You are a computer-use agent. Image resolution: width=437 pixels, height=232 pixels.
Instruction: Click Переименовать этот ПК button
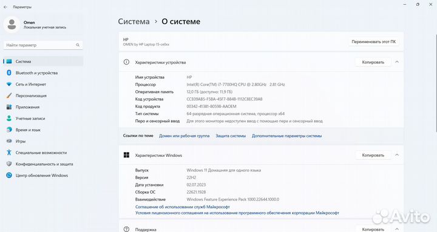tap(373, 42)
